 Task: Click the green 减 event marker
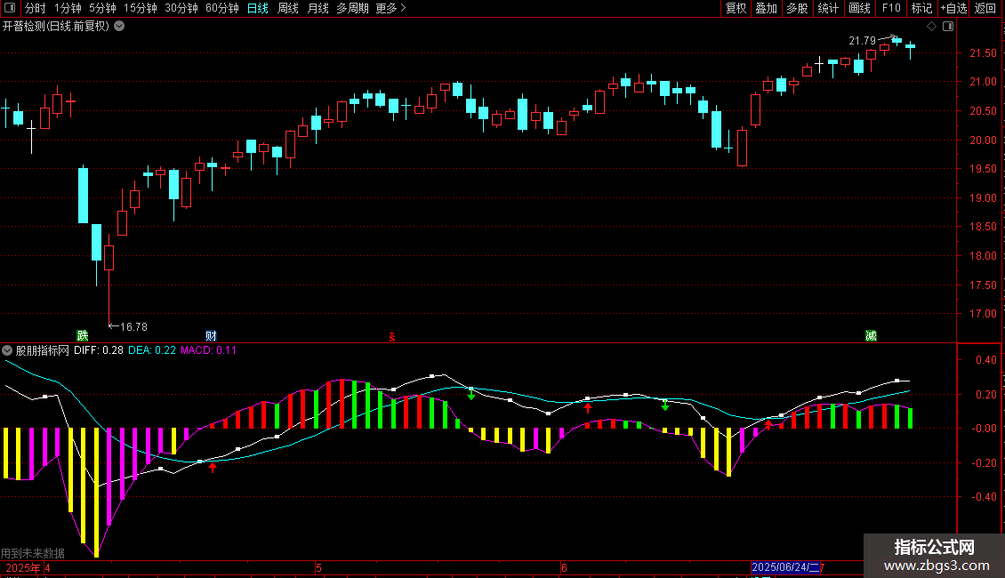click(x=871, y=336)
